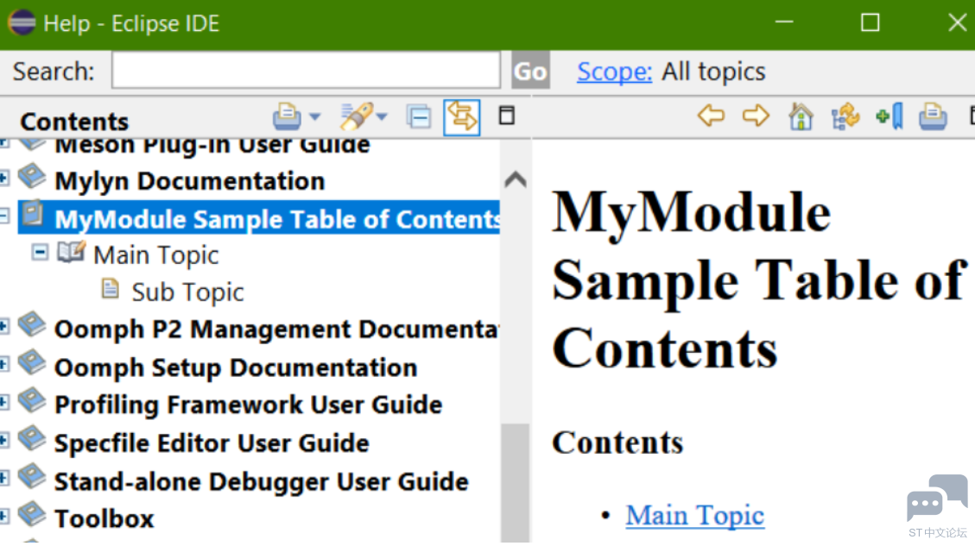The height and width of the screenshot is (546, 975).
Task: Click the Oomph Setup book icon
Action: click(32, 362)
